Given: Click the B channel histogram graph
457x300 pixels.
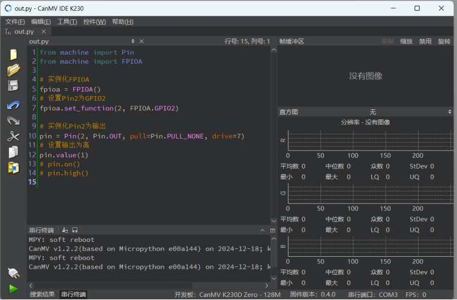Looking at the screenshot, I should coord(371,247).
